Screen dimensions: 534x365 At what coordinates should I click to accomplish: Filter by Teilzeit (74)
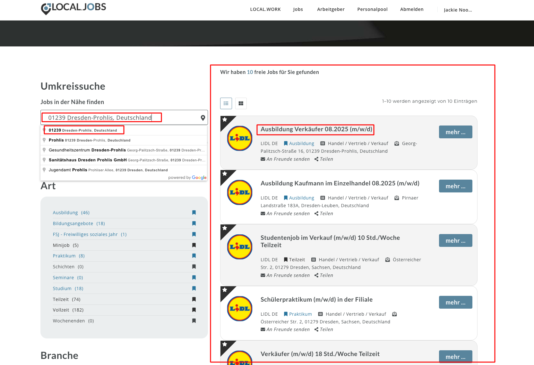tap(67, 299)
